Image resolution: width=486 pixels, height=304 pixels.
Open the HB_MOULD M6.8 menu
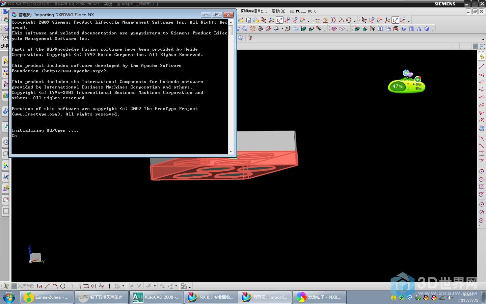coord(303,11)
